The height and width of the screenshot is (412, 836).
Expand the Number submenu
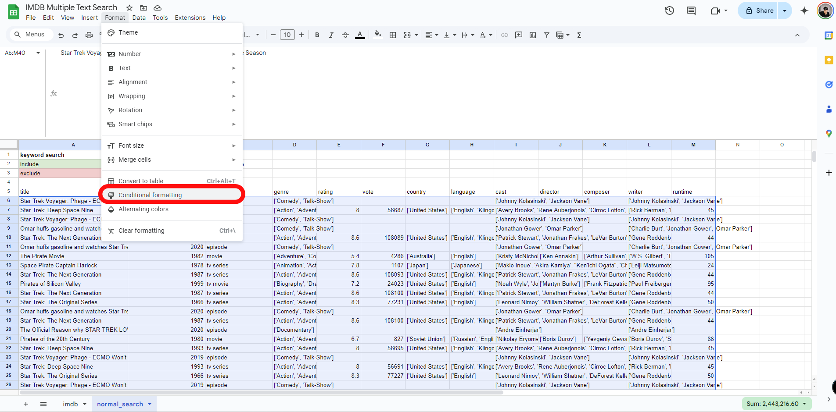click(x=172, y=54)
